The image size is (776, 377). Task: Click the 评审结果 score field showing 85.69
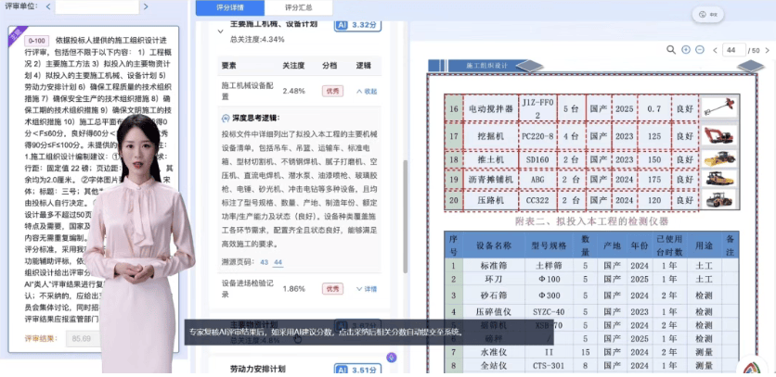(84, 339)
